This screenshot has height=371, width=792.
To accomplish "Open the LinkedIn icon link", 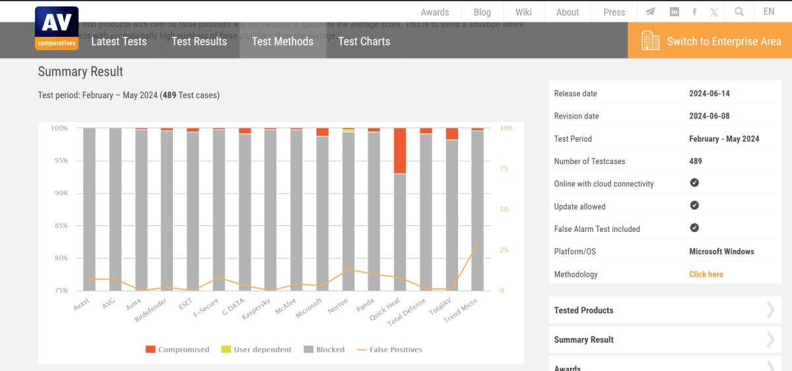I will pyautogui.click(x=674, y=12).
